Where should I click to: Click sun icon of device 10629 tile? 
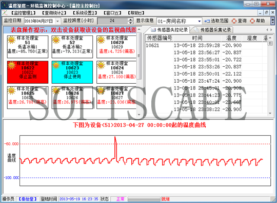coord(101,40)
